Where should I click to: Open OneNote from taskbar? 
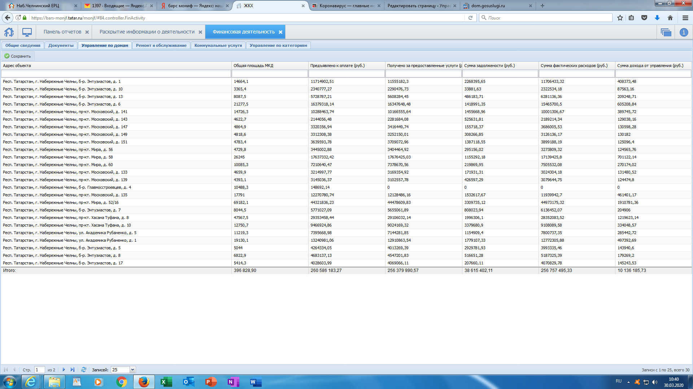(x=233, y=382)
